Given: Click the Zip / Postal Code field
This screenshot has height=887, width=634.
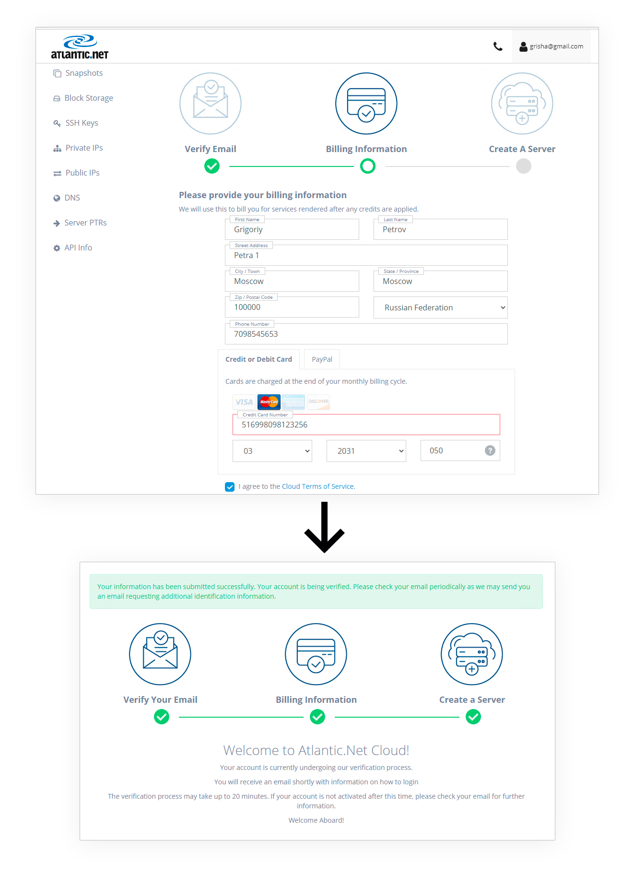Looking at the screenshot, I should [x=292, y=307].
